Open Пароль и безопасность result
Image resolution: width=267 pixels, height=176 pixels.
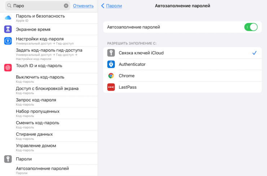(49, 18)
